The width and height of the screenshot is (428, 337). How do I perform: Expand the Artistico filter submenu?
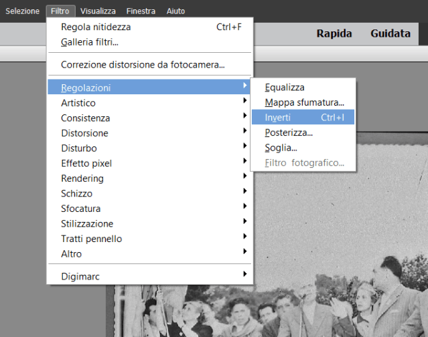coord(78,103)
